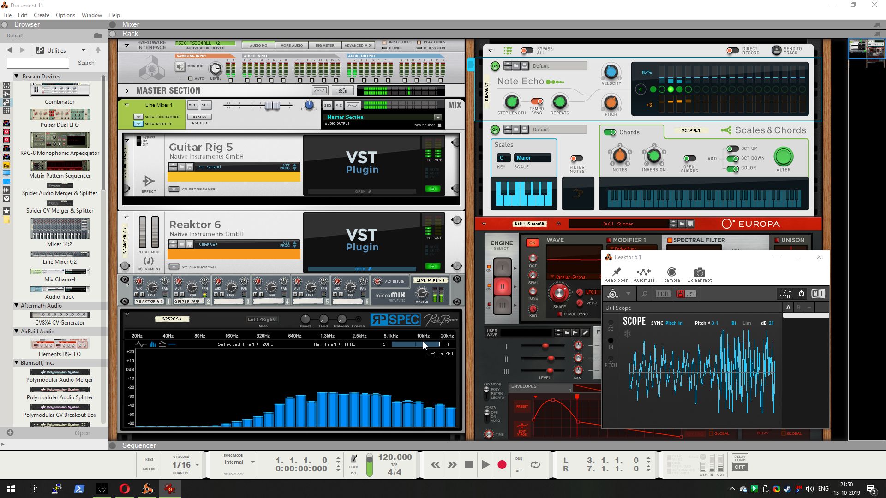The image size is (886, 498).
Task: Click the Reaktor audio power icon
Action: [802, 293]
